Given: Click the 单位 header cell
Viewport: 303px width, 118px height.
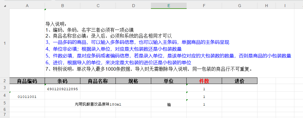Looking at the screenshot, I should pyautogui.click(x=169, y=81).
